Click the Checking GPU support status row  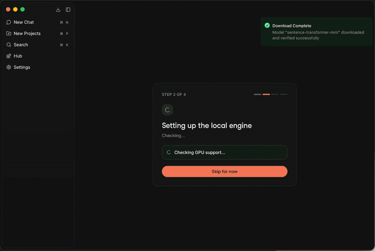tap(224, 152)
